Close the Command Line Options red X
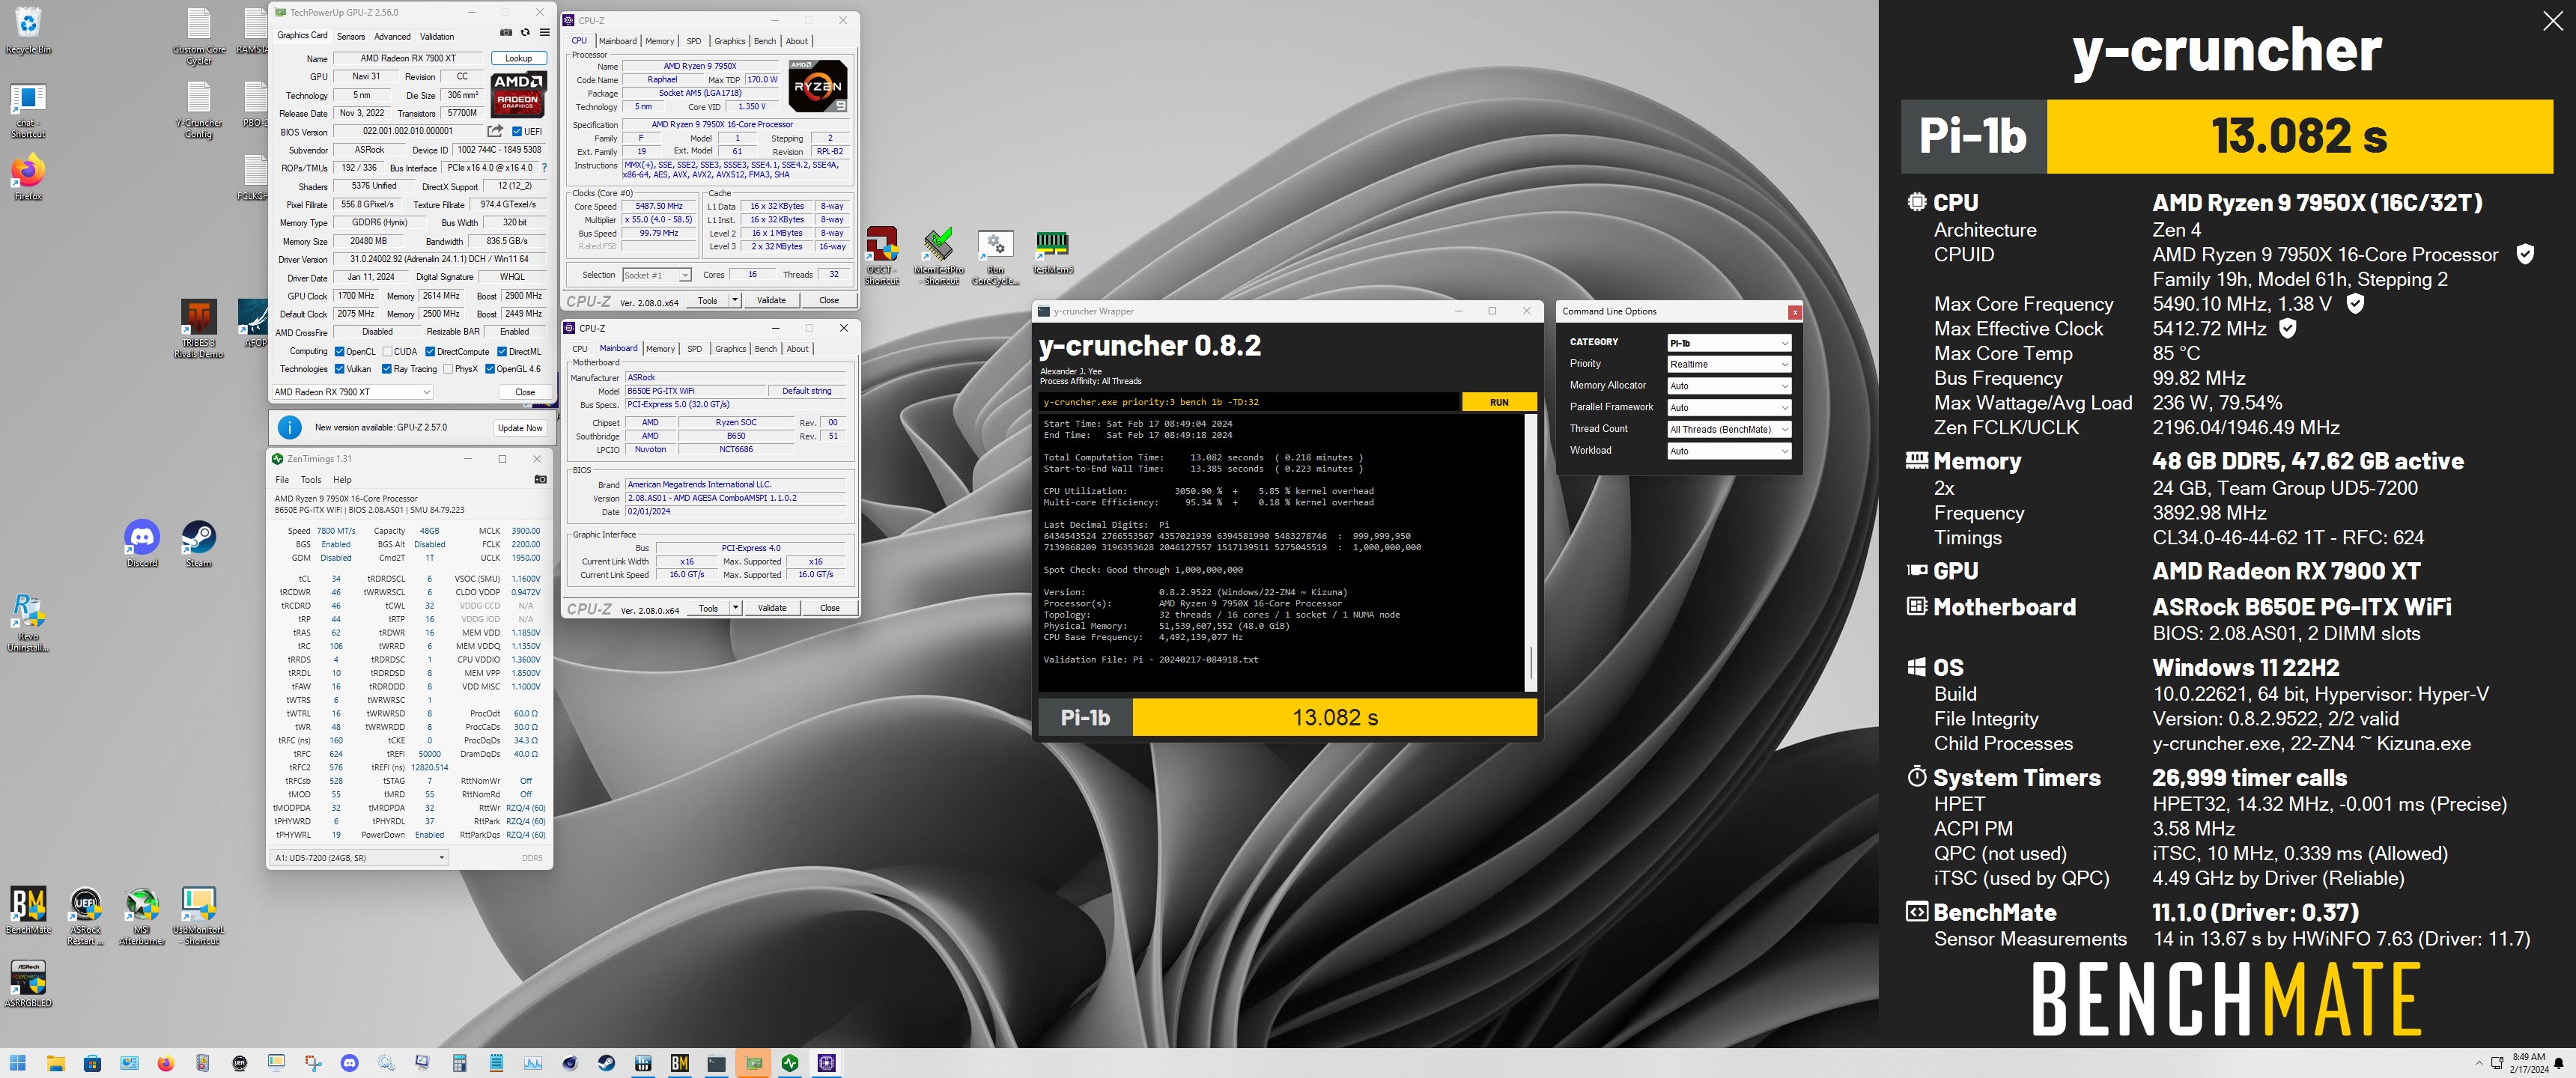Screen dimensions: 2576x1078 [x=1795, y=312]
